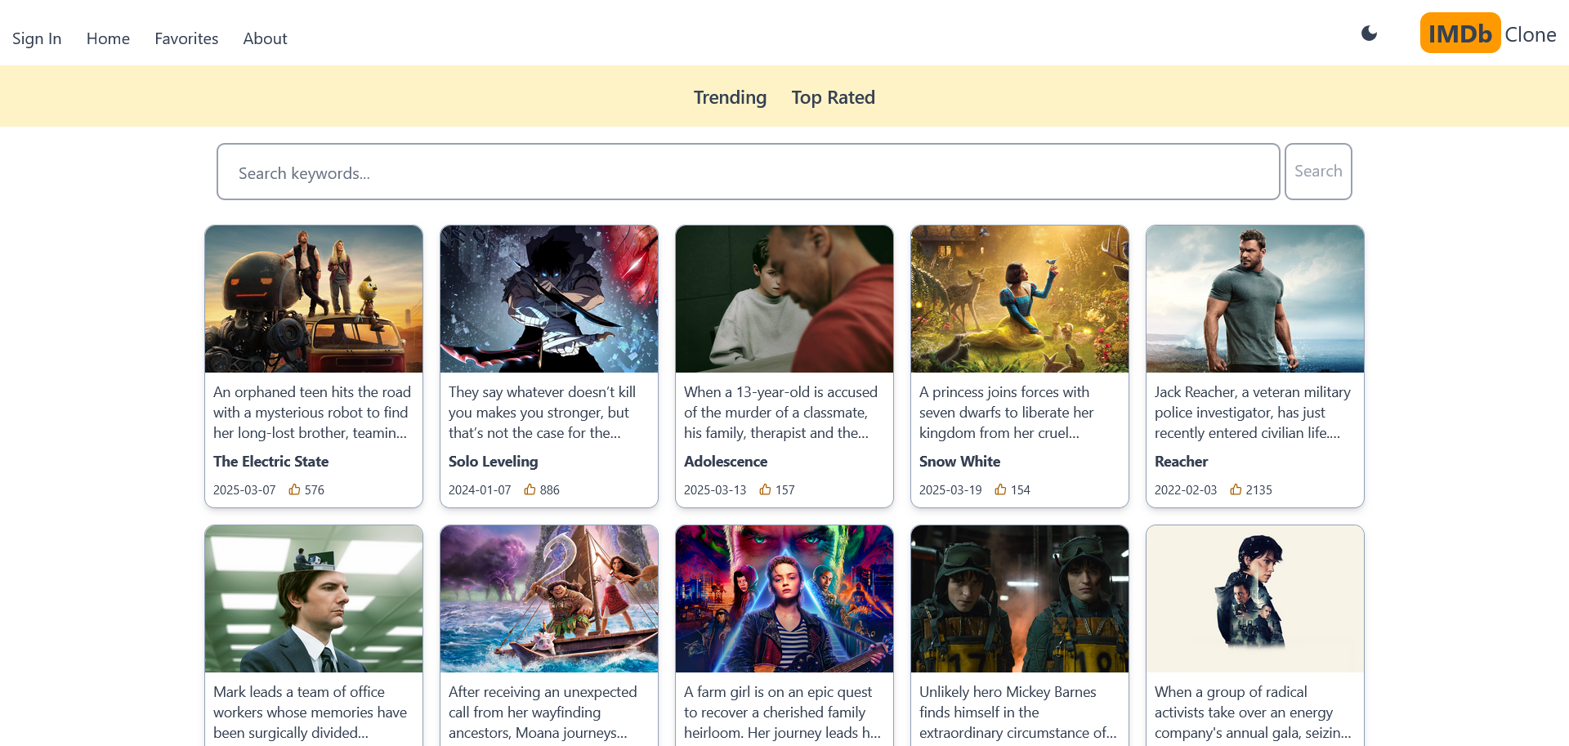Image resolution: width=1569 pixels, height=746 pixels.
Task: Click the title 'Adolescence'
Action: (x=726, y=462)
